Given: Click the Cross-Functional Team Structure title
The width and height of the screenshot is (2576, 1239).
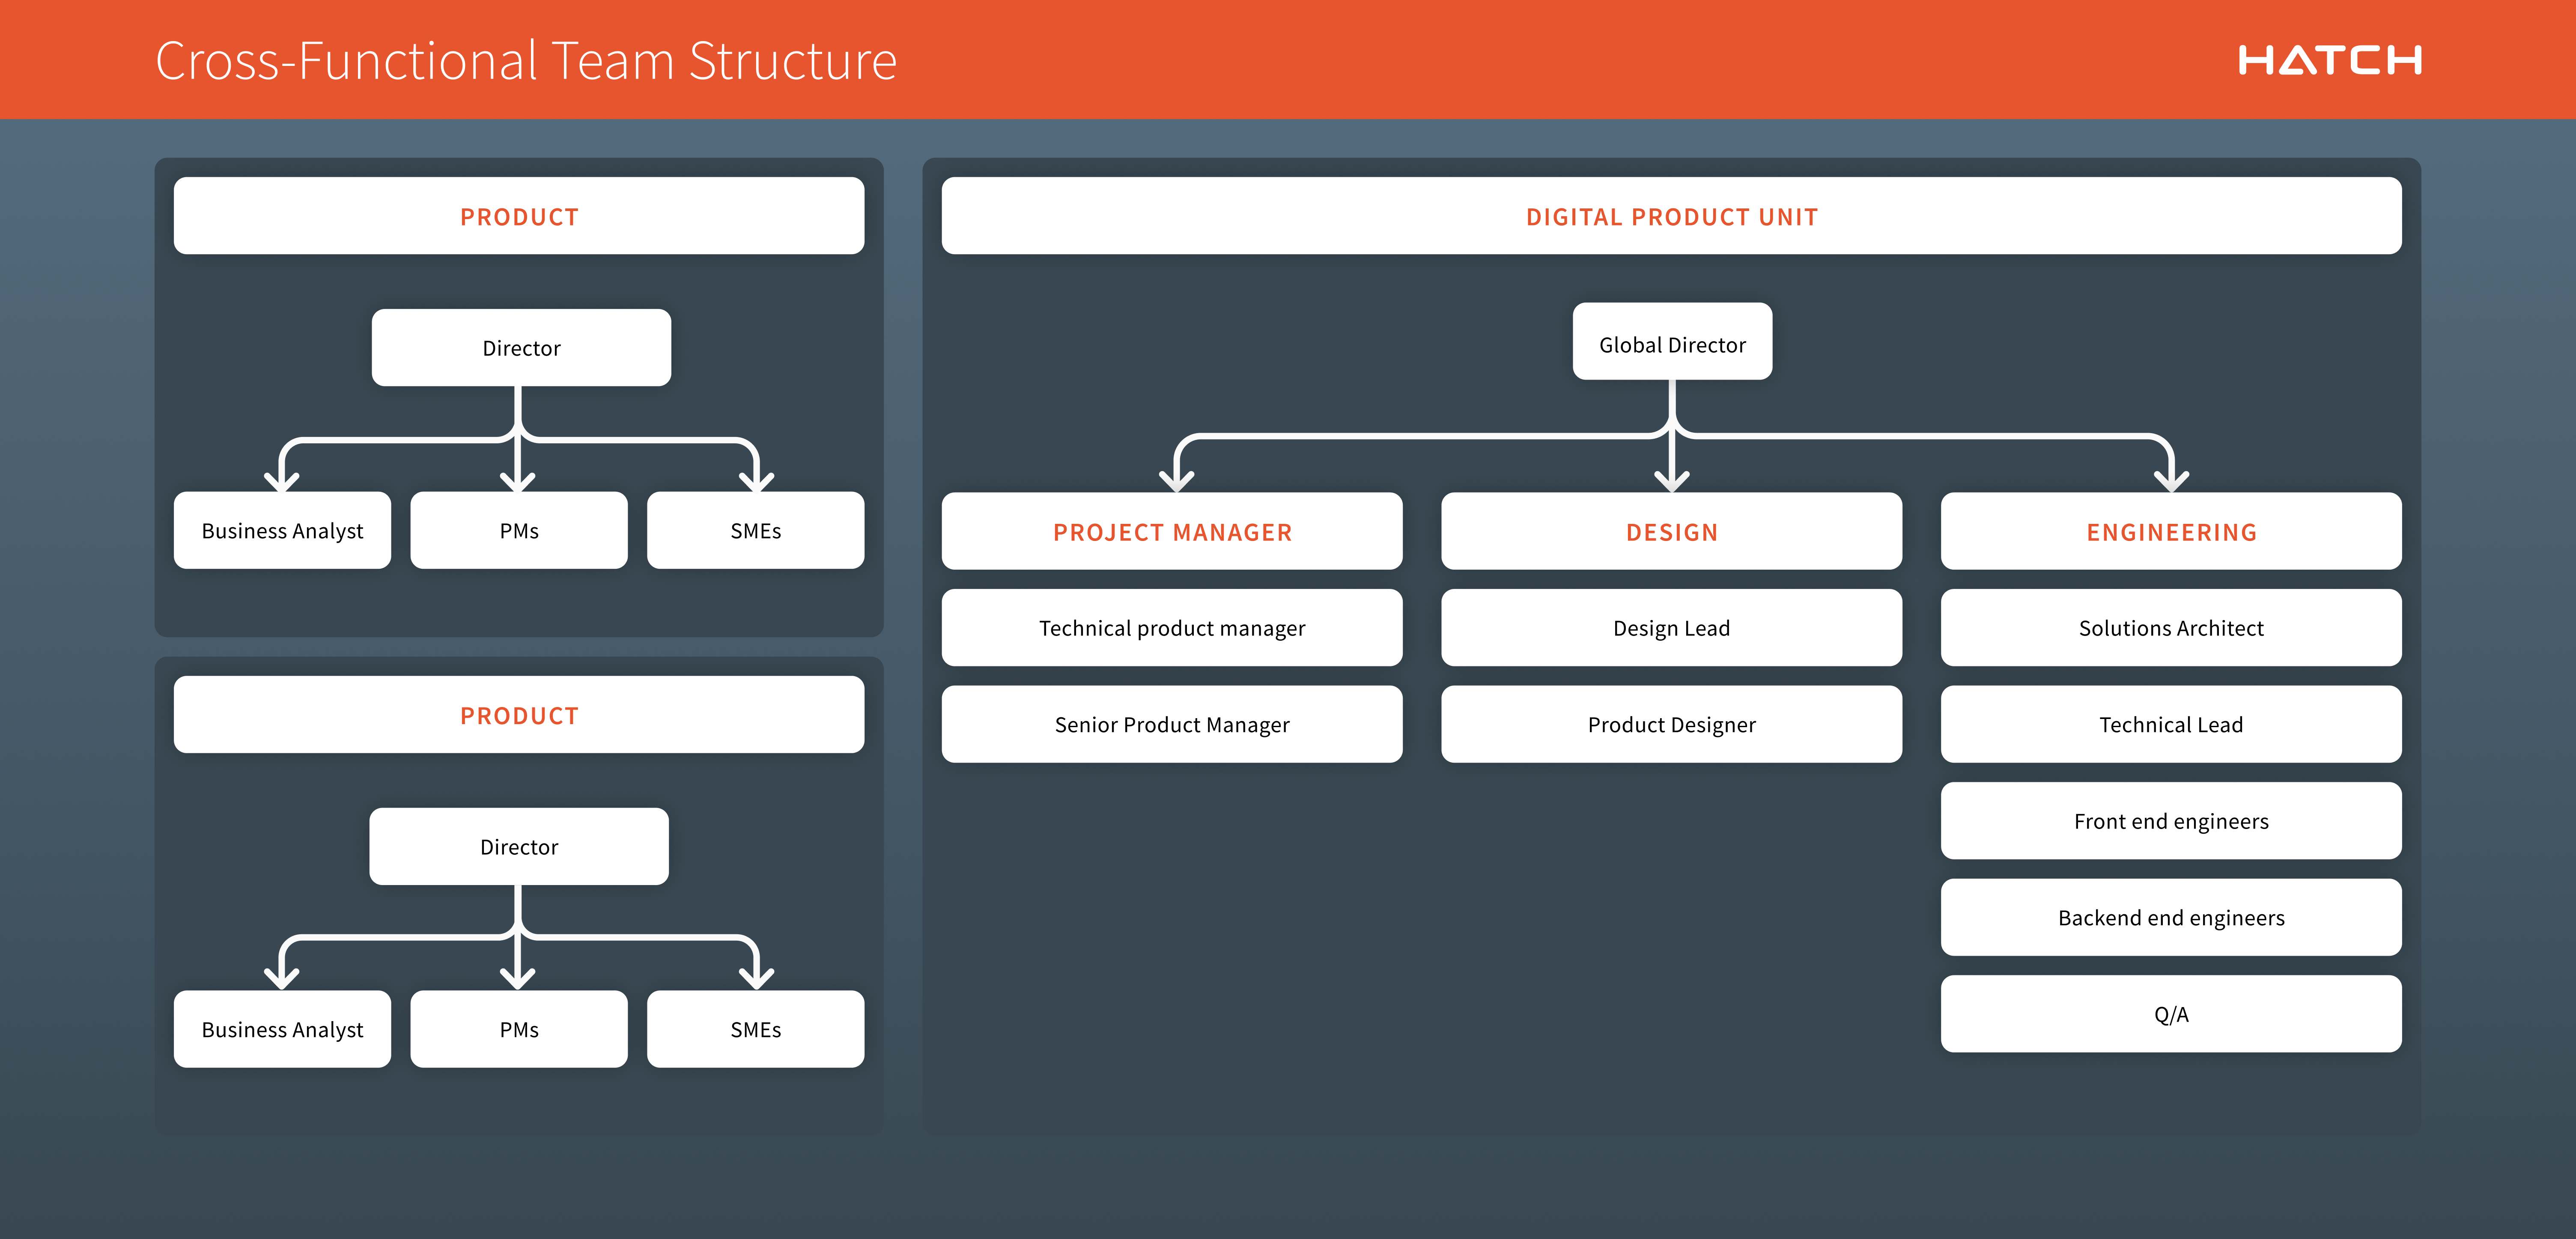Looking at the screenshot, I should tap(526, 61).
